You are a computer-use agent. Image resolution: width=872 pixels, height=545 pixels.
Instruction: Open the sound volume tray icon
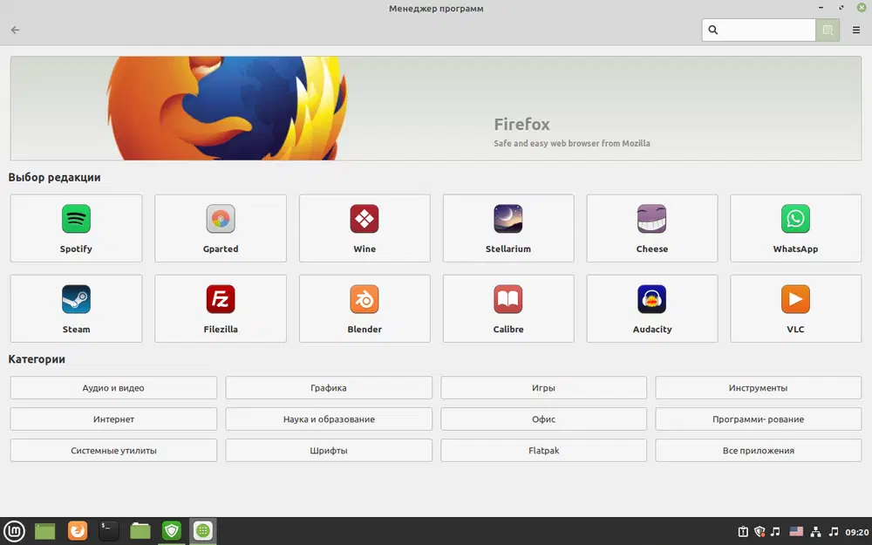click(833, 532)
